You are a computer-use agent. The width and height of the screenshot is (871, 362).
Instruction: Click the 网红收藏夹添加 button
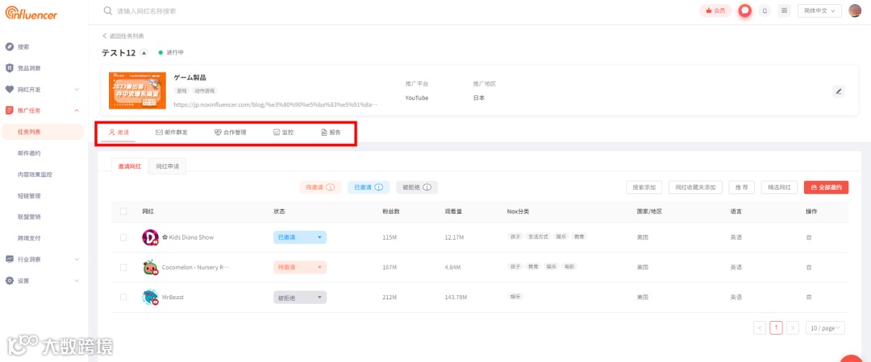pyautogui.click(x=695, y=187)
